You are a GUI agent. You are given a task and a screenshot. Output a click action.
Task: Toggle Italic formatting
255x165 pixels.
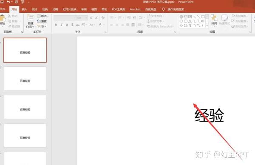coord(62,25)
